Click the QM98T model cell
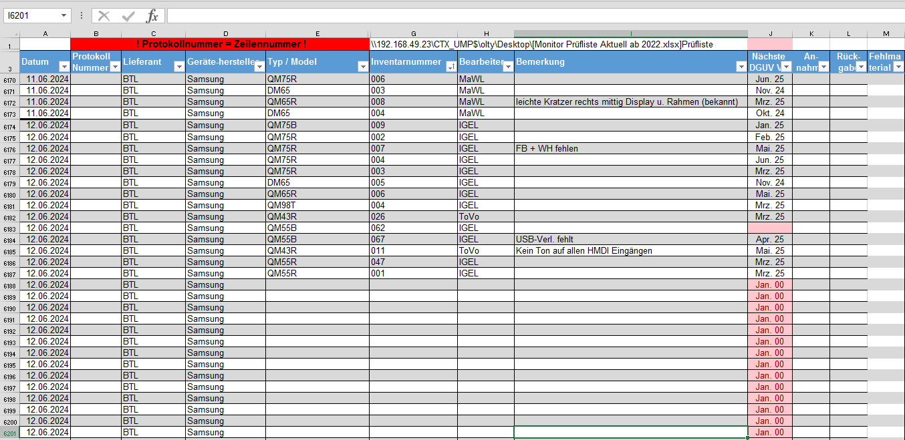 (317, 205)
